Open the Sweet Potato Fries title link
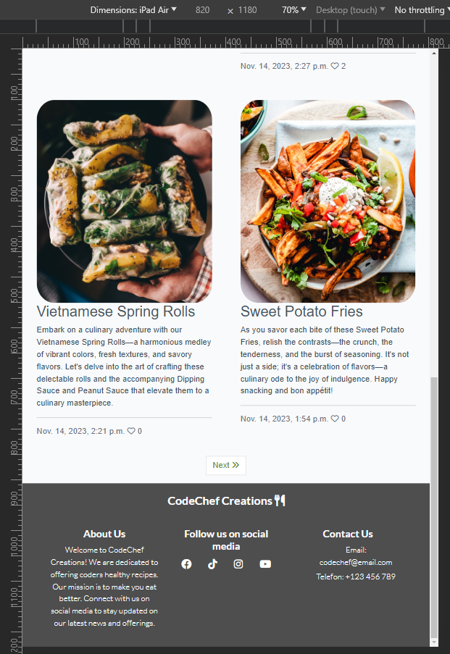The width and height of the screenshot is (450, 654). [301, 311]
